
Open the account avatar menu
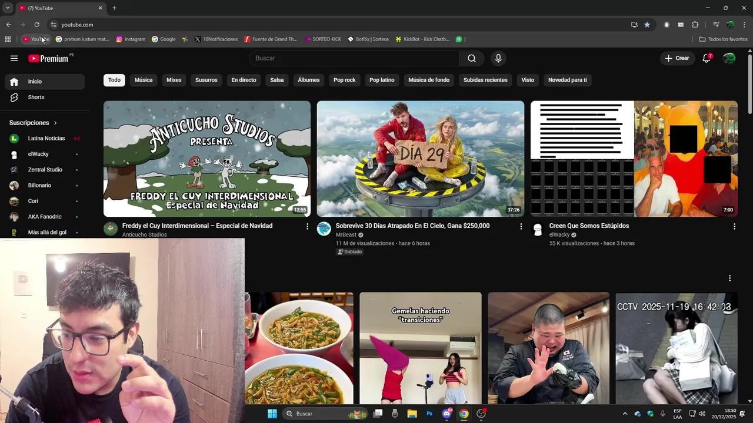click(729, 58)
